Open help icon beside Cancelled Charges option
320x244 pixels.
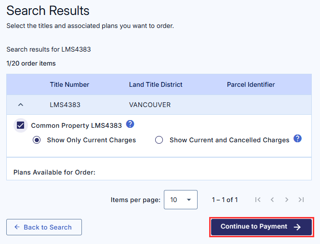298,139
